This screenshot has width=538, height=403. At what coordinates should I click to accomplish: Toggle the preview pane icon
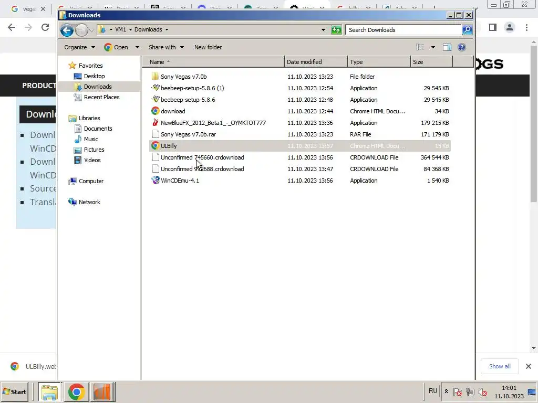tap(447, 47)
